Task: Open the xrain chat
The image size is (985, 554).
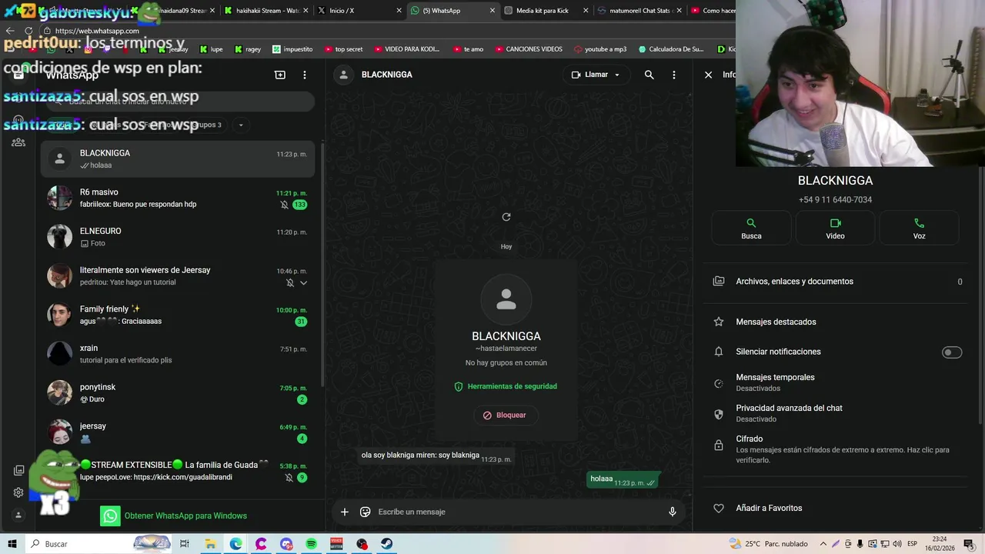Action: (178, 354)
